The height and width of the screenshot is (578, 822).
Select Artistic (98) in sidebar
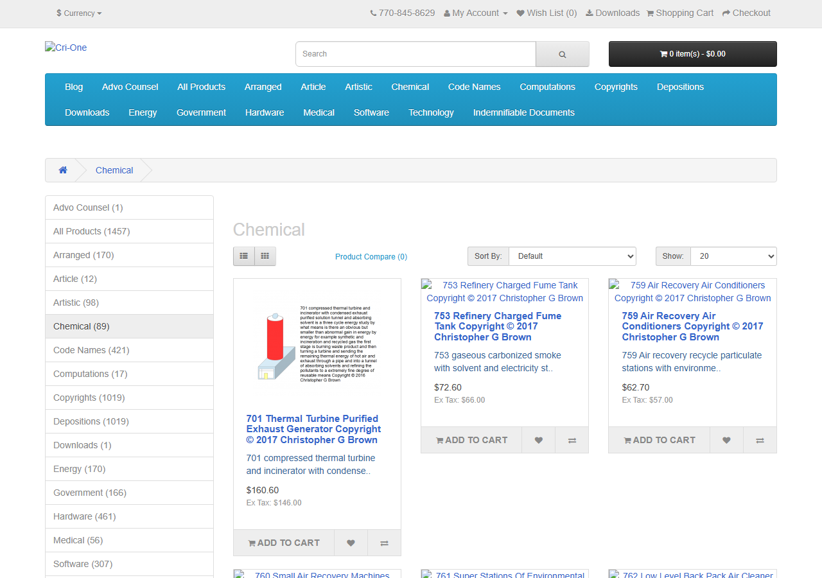[129, 302]
